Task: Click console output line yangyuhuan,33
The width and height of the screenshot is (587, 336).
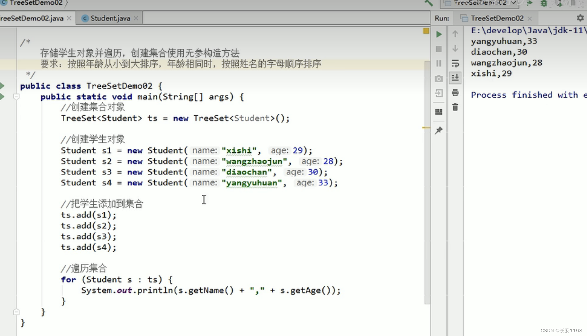Action: 504,41
